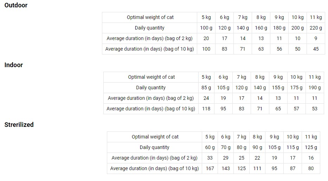This screenshot has width=328, height=181.
Task: Click the 11 kg header in Outdoor table
Action: click(x=316, y=17)
